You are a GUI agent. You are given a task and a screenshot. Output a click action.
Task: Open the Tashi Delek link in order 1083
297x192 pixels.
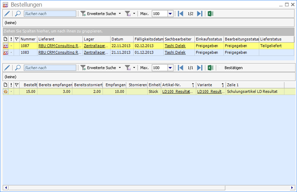(175, 52)
